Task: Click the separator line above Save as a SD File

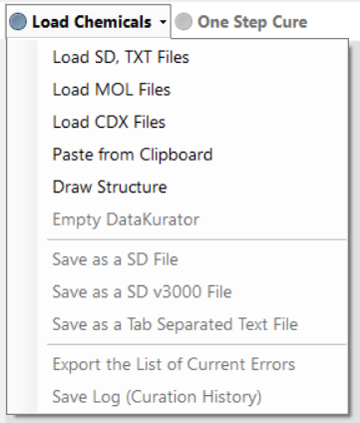Action: [x=196, y=239]
